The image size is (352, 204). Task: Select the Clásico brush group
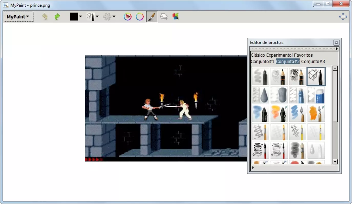[x=258, y=55]
